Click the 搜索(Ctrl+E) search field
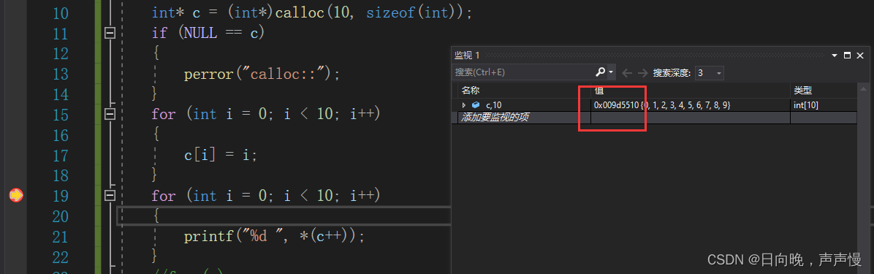 click(522, 72)
